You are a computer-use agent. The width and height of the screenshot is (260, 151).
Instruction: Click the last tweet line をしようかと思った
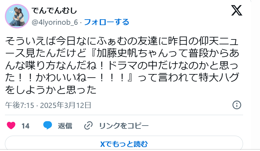pos(51,90)
